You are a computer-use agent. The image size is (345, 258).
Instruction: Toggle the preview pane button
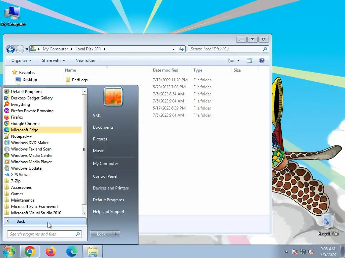[x=250, y=60]
